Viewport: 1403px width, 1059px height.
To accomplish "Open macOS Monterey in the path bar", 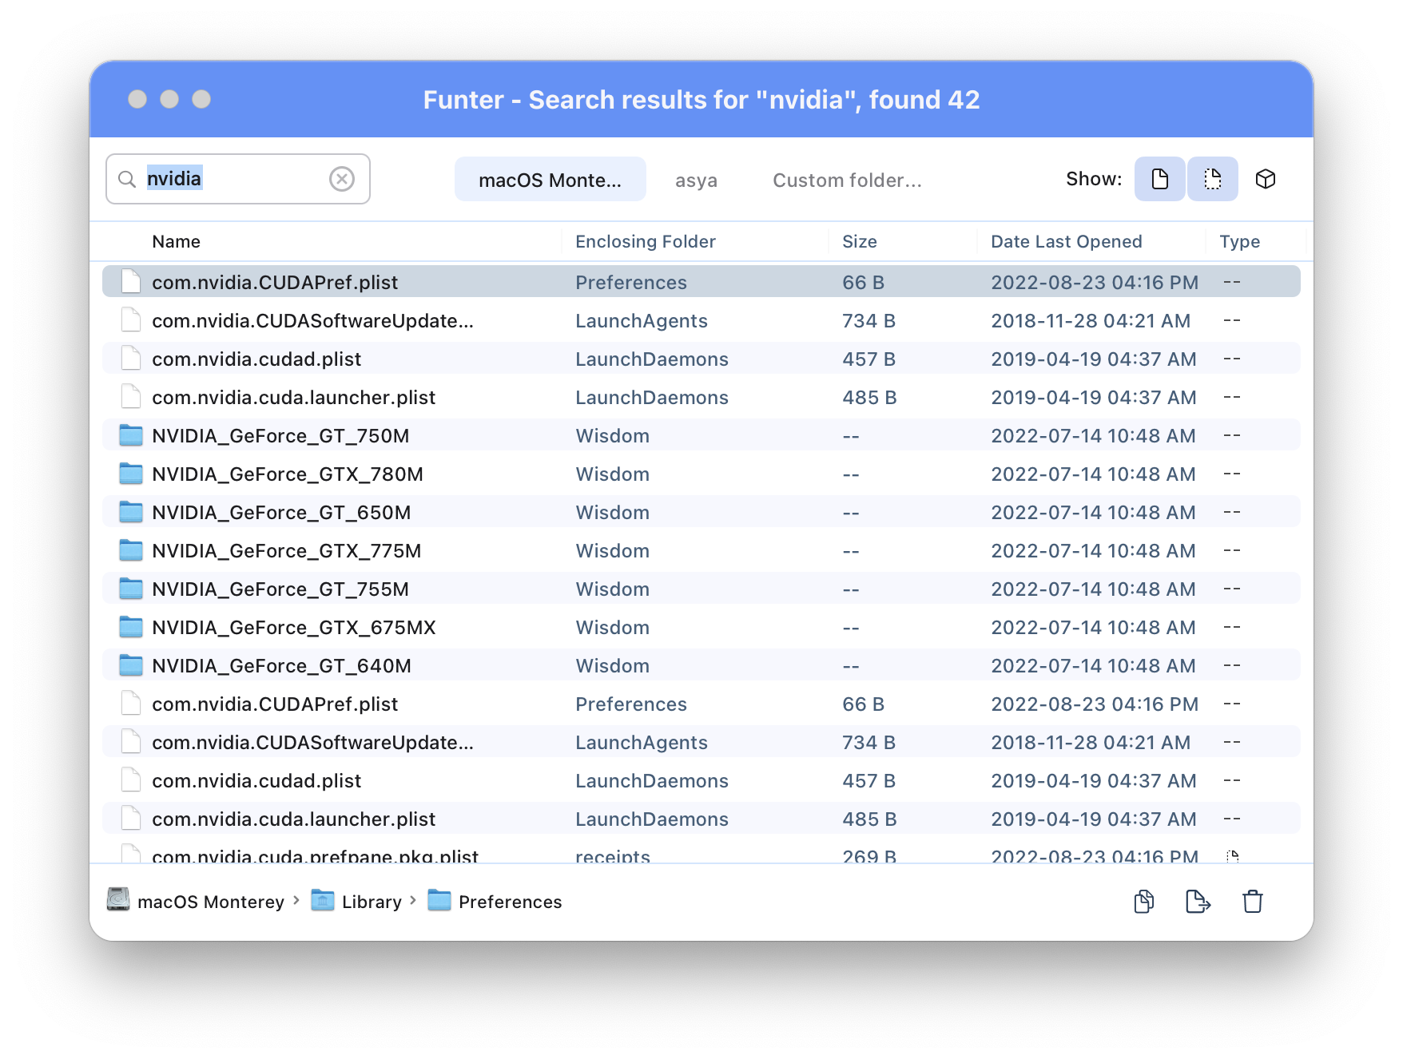I will (x=211, y=902).
